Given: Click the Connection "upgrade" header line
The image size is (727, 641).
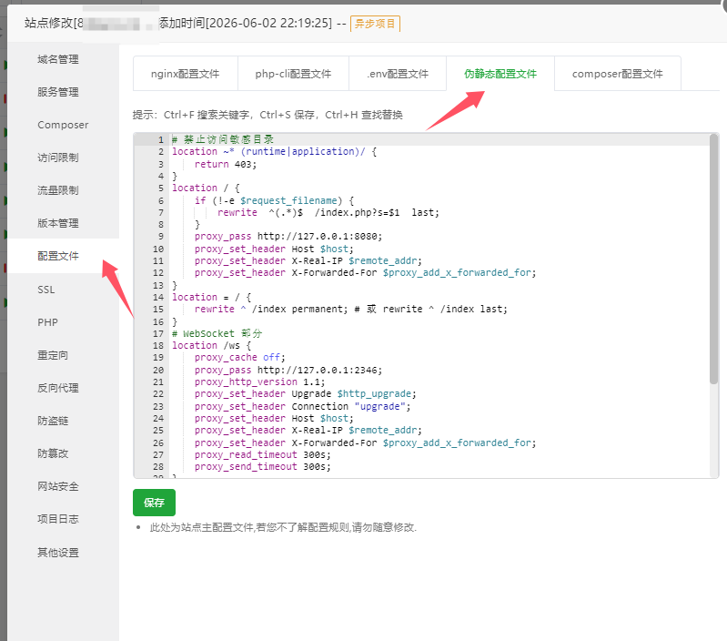Looking at the screenshot, I should 303,407.
